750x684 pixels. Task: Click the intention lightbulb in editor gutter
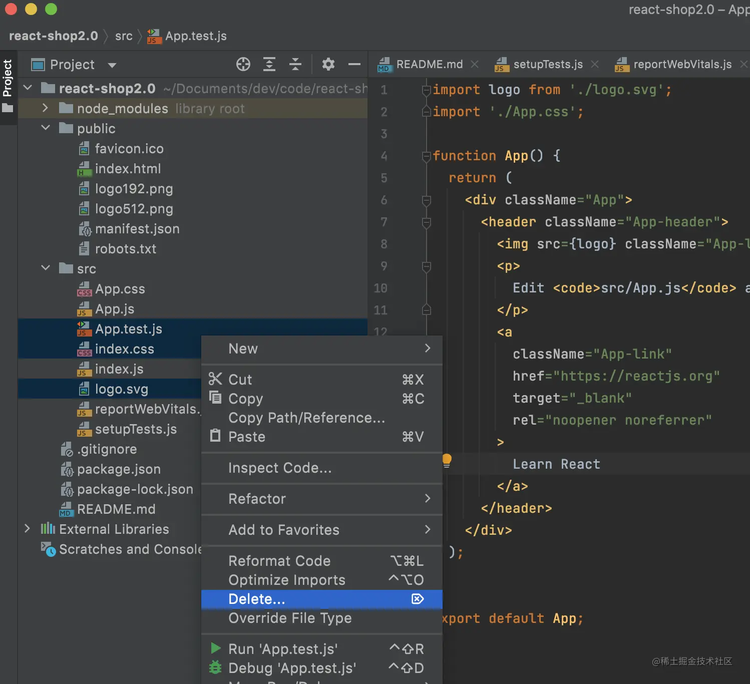[x=447, y=460]
